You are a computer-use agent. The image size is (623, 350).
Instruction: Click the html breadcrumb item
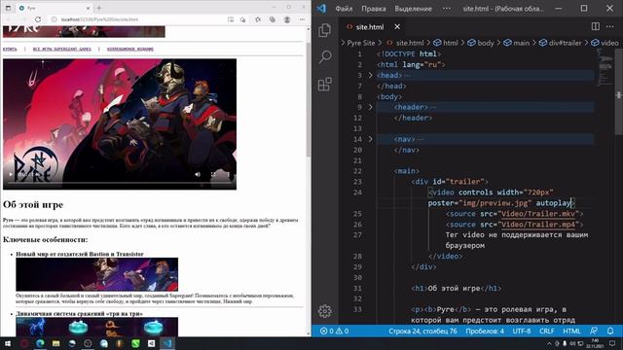coord(446,43)
